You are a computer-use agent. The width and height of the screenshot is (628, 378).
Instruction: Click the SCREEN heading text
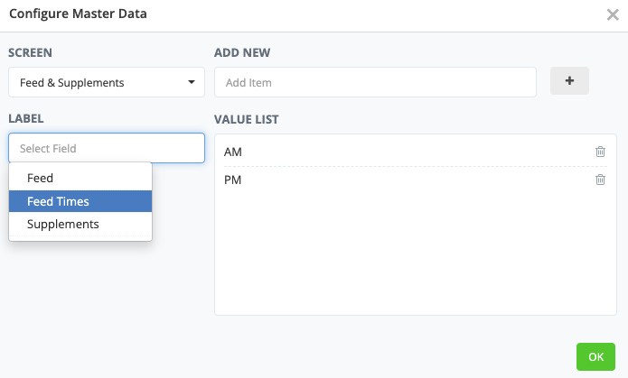point(32,52)
